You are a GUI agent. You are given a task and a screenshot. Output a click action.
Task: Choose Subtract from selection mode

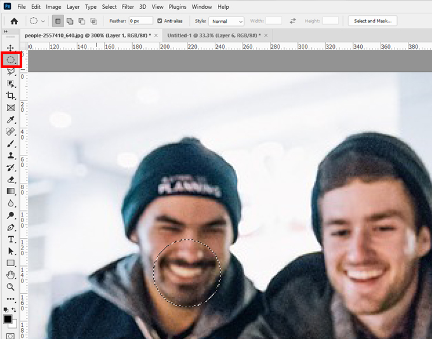(82, 21)
